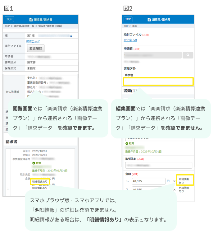Click the 申請者 label row in figure 1
213x233 pixels.
coord(9,56)
